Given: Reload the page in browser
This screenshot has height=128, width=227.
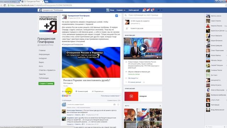Looking at the screenshot, I should (5, 5).
